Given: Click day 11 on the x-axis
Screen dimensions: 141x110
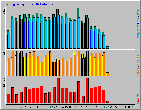Looking at the screenshot, I should [50, 107].
